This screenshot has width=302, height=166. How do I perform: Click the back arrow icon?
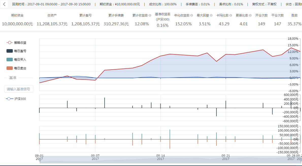coord(4,4)
